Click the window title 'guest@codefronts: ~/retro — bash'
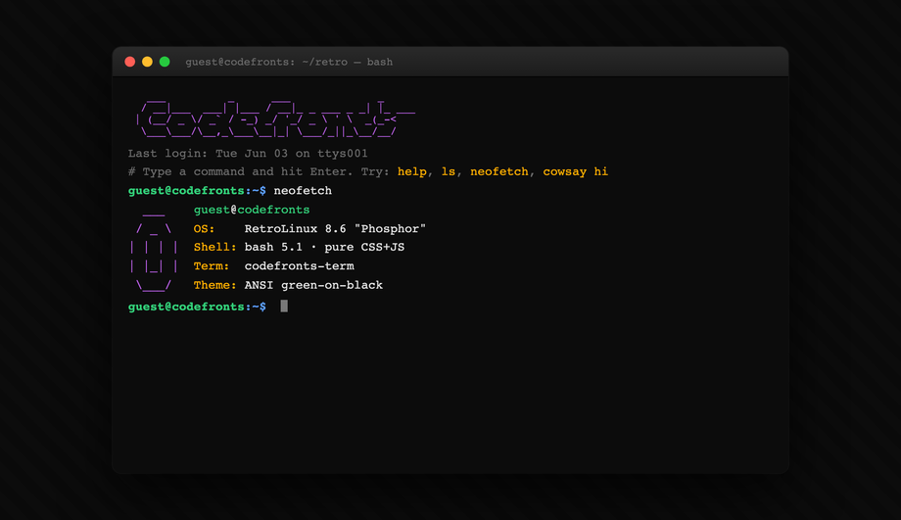 click(x=289, y=62)
